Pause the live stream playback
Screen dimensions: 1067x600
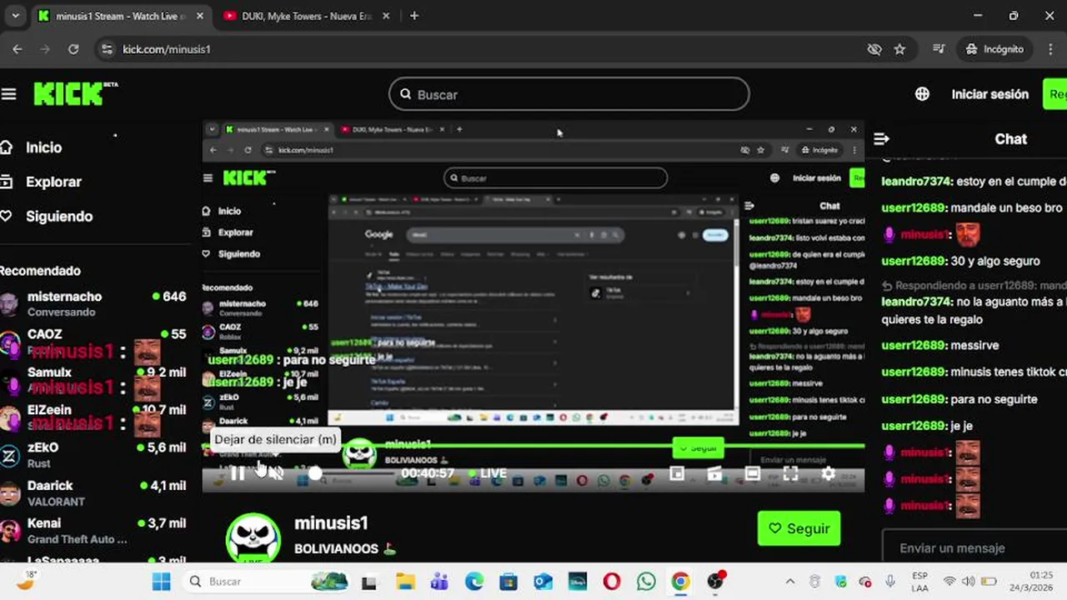tap(238, 473)
